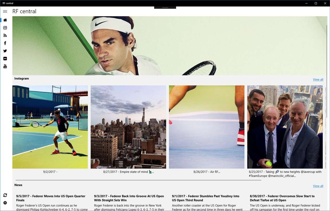Image resolution: width=330 pixels, height=211 pixels.
Task: Go to the Home page icon
Action: [5, 20]
